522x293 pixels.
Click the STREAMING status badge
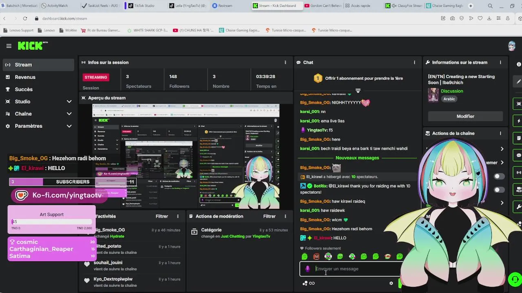(x=96, y=77)
